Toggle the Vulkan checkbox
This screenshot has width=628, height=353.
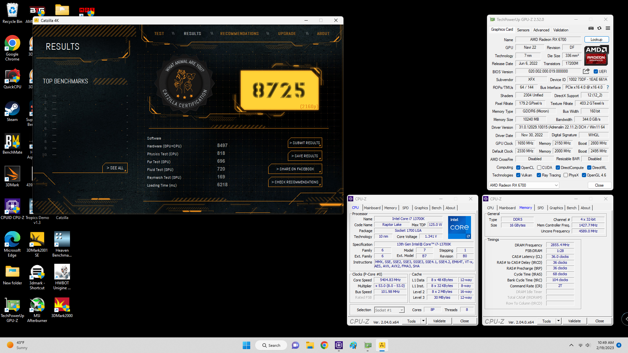click(518, 175)
